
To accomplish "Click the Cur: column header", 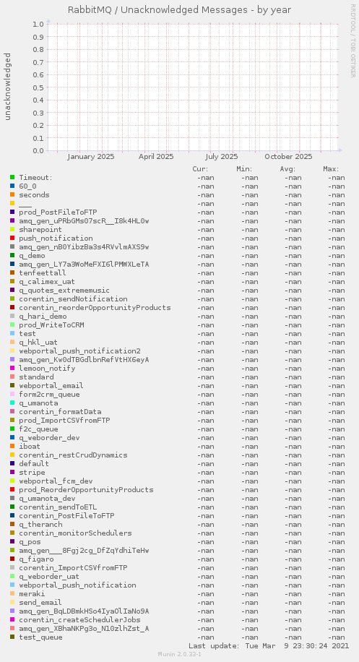I will 200,169.
